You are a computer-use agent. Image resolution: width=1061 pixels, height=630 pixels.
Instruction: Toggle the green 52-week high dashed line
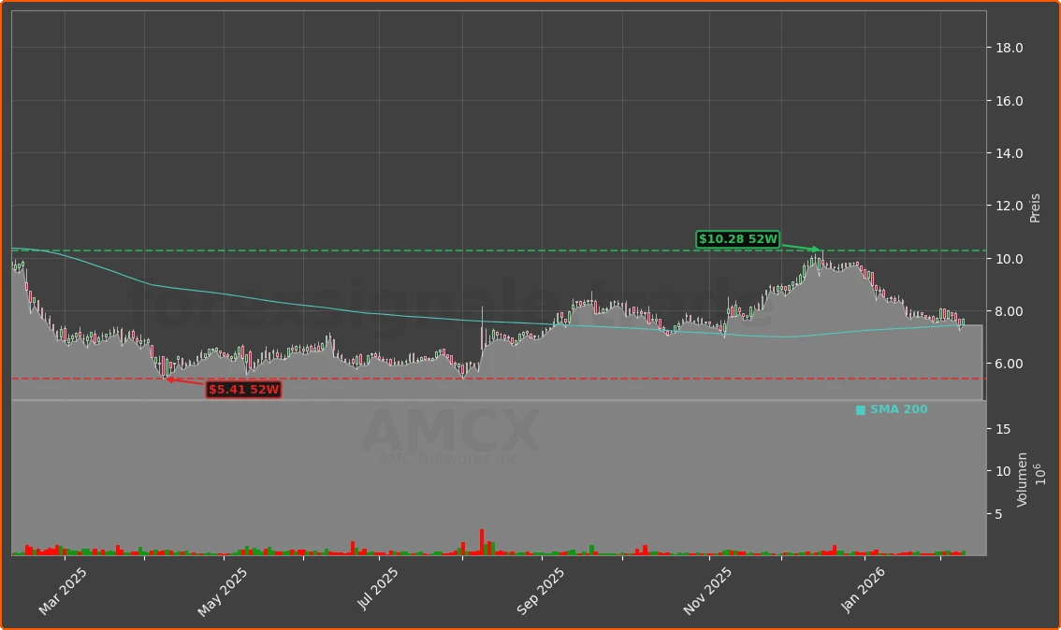(x=374, y=251)
